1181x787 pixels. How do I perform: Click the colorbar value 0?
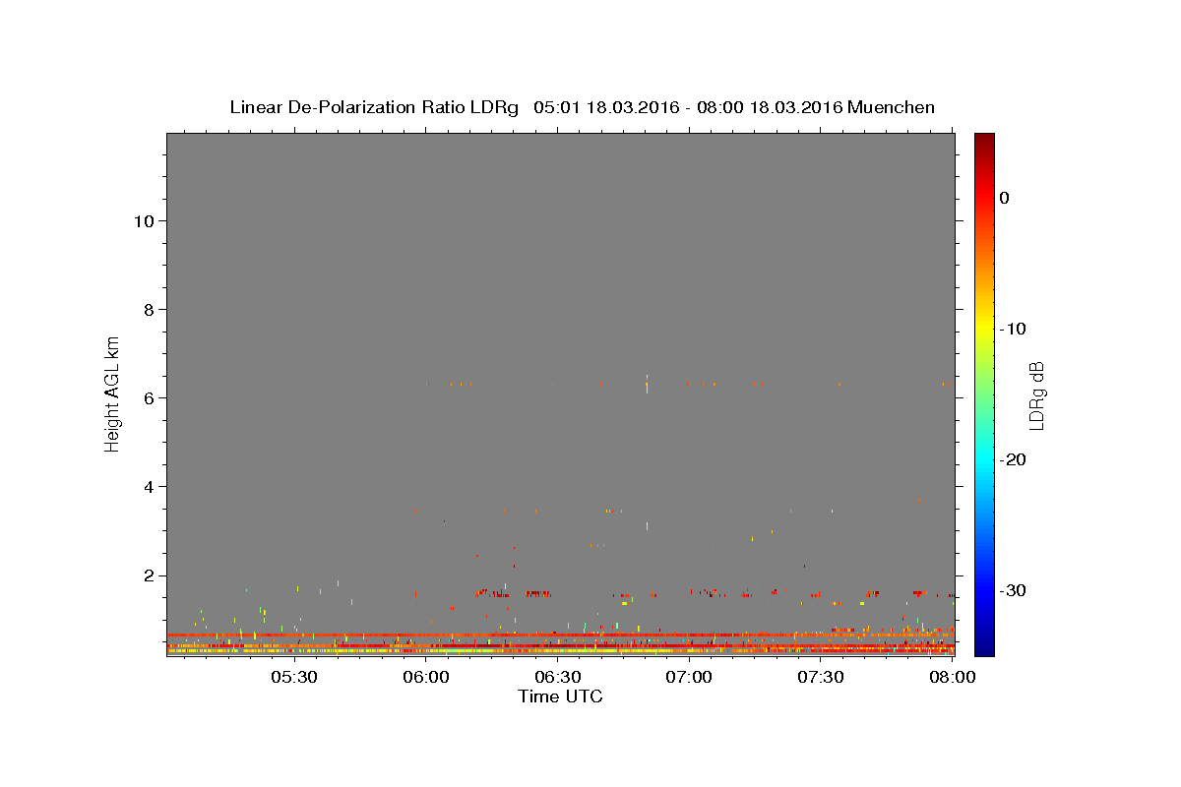click(x=1005, y=198)
